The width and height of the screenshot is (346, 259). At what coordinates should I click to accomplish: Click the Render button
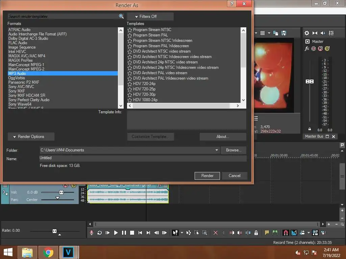pyautogui.click(x=207, y=176)
